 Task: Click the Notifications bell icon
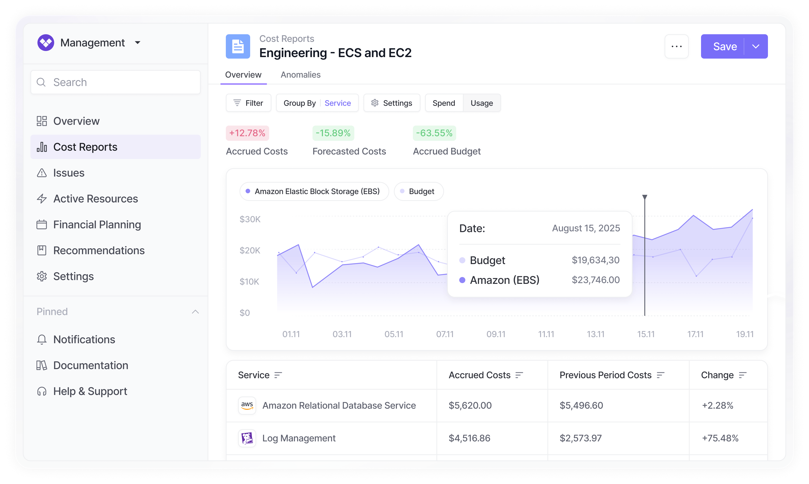coord(42,339)
